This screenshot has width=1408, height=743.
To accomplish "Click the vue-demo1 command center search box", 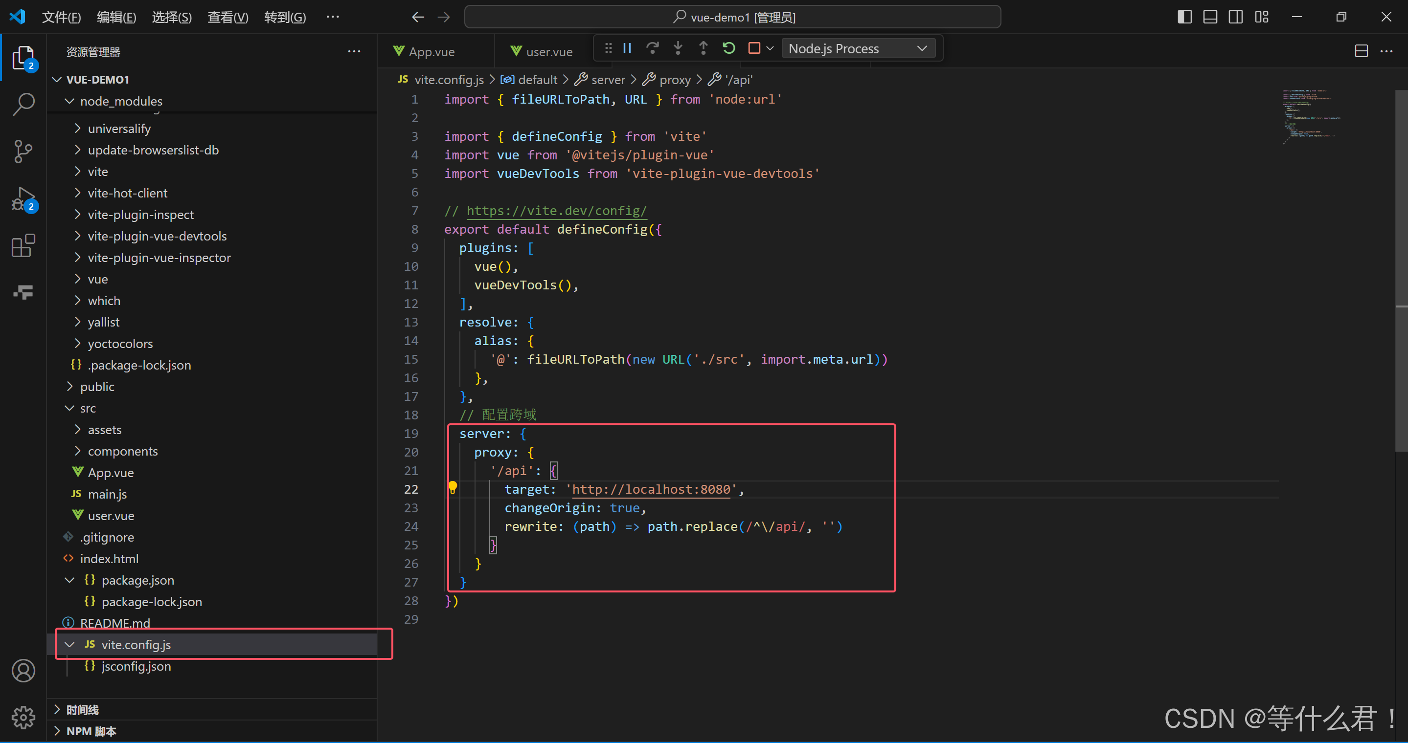I will (x=732, y=17).
